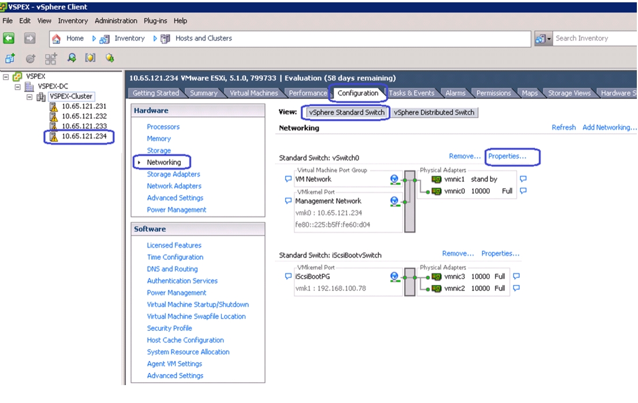Select host 10.65.121.233 in the tree
The image size is (638, 403).
84,126
